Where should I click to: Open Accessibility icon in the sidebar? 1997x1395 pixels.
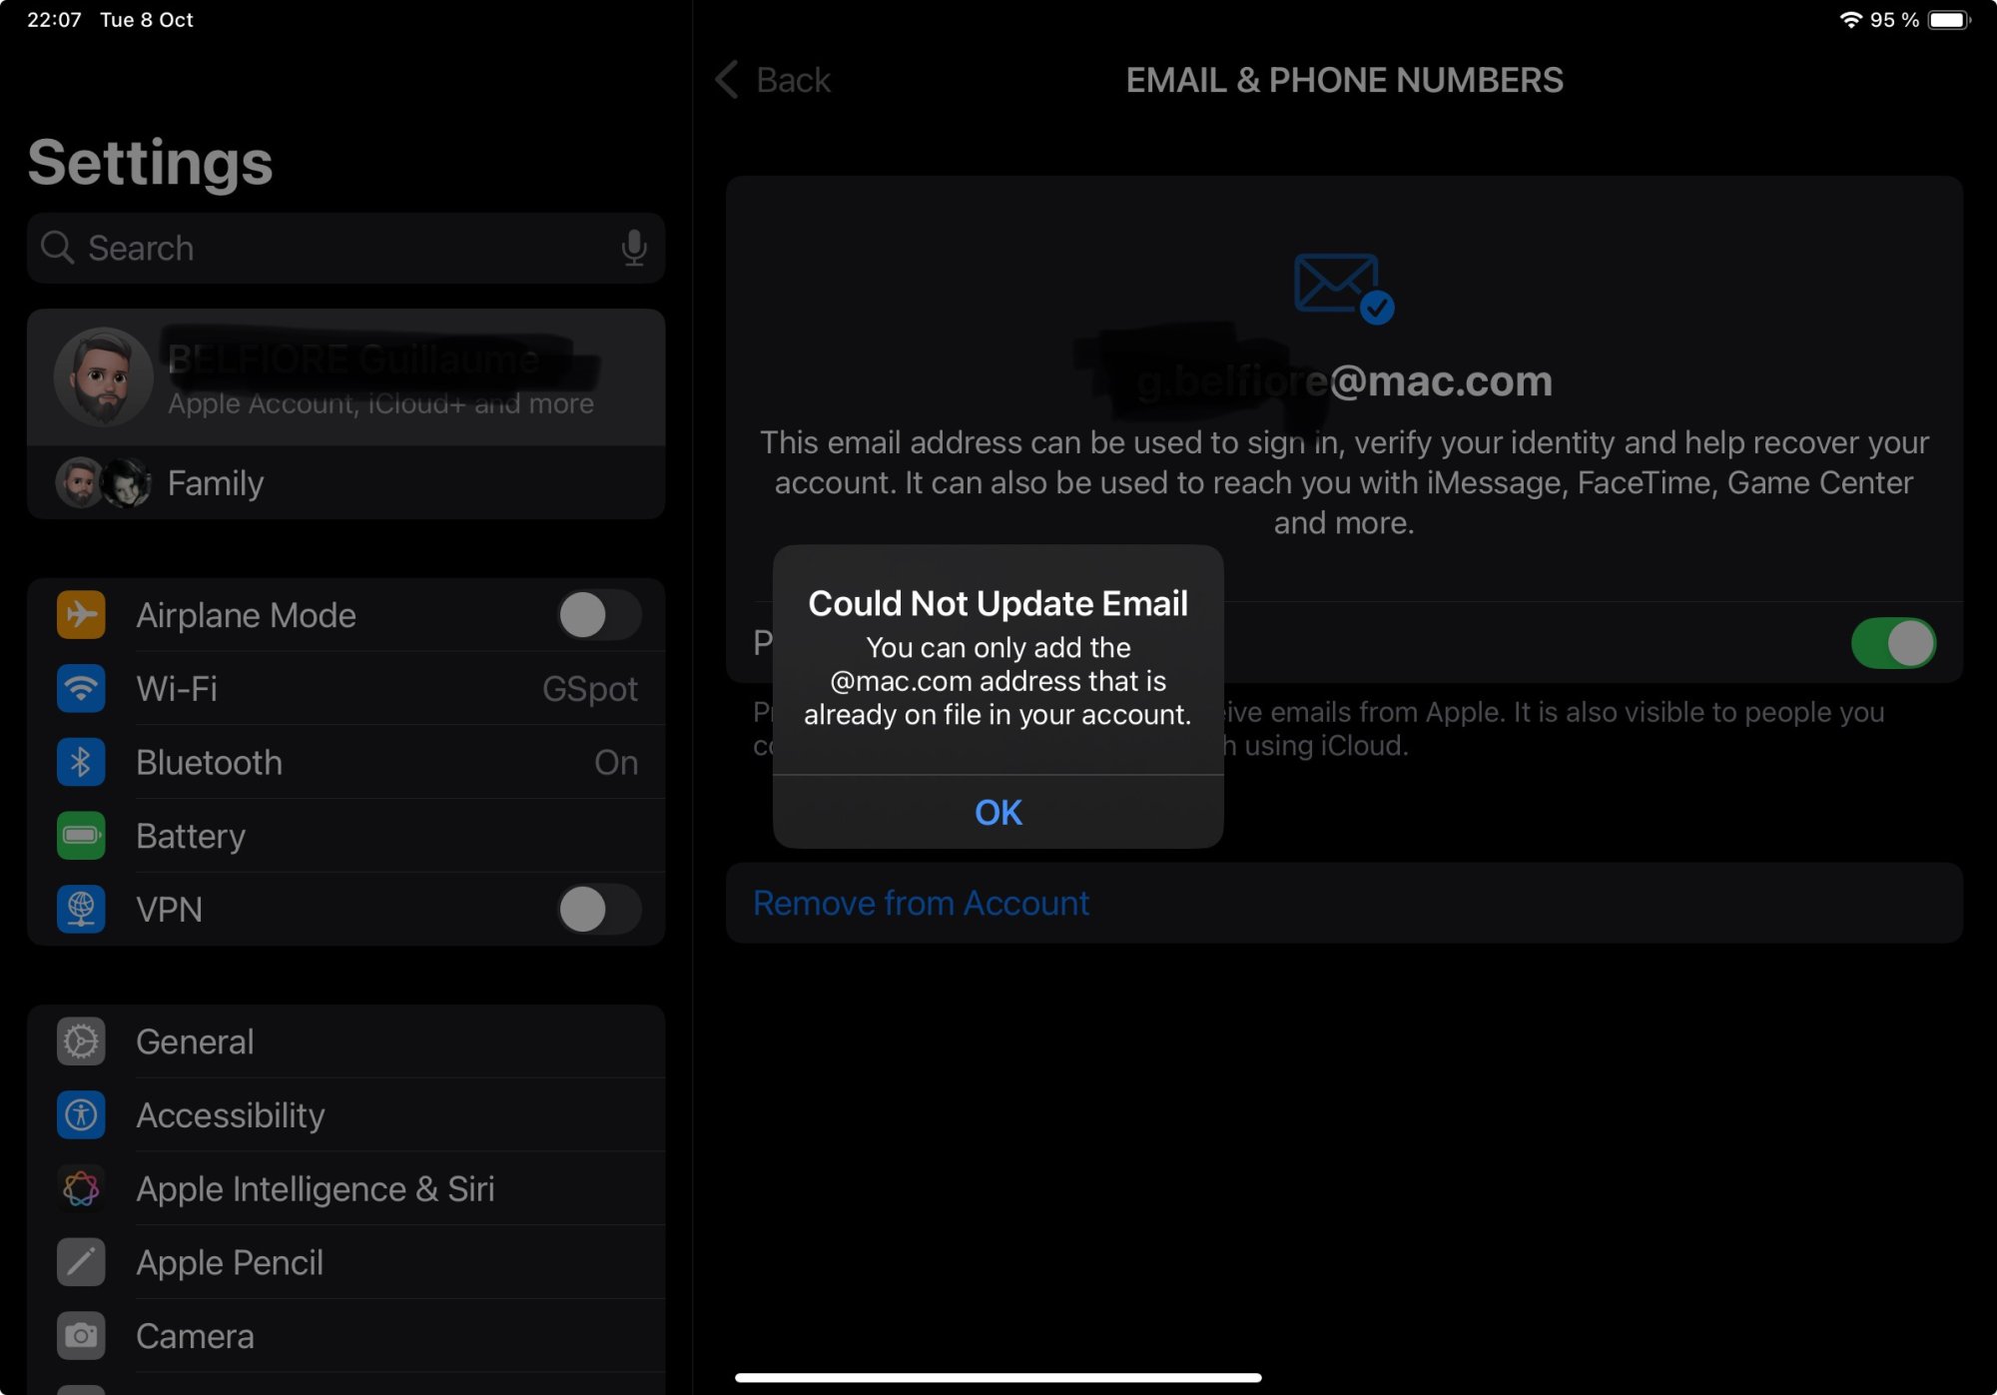[x=81, y=1115]
